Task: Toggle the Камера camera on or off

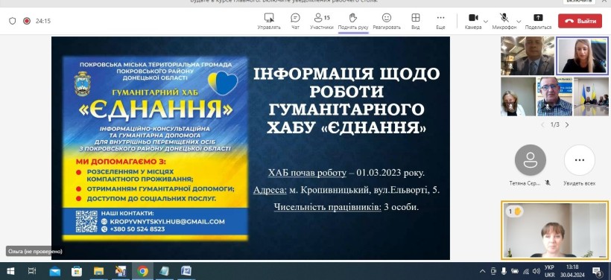Action: pyautogui.click(x=473, y=18)
